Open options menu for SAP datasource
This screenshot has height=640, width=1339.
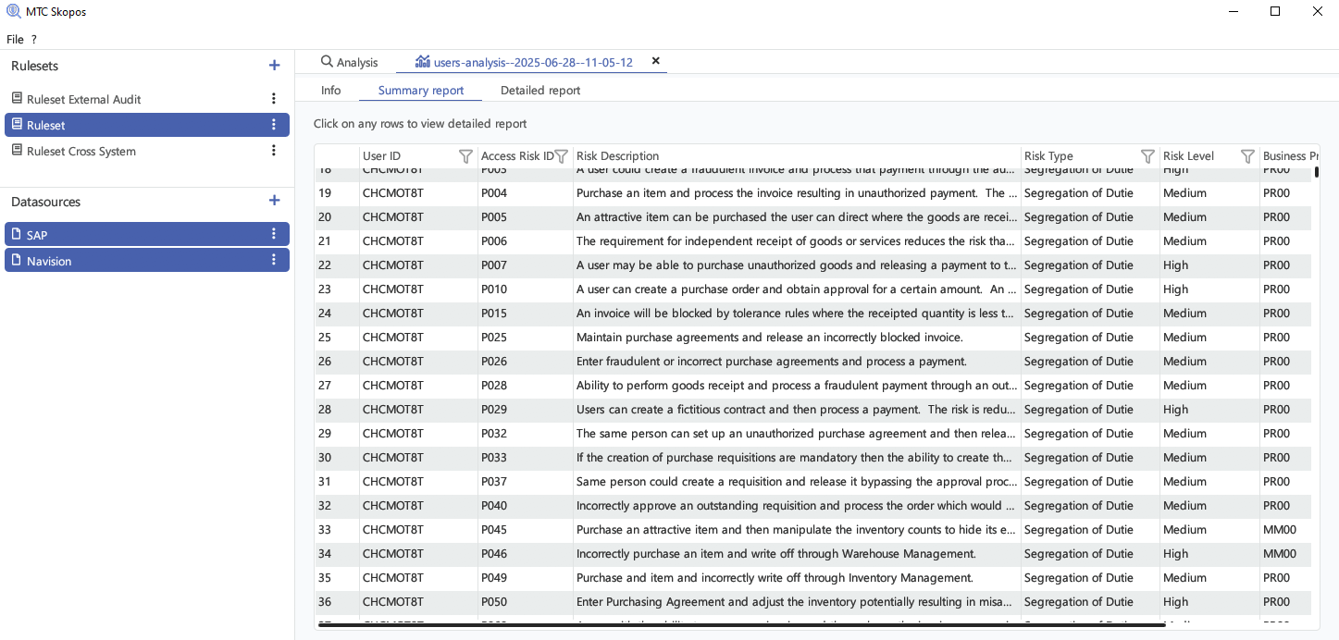point(274,234)
